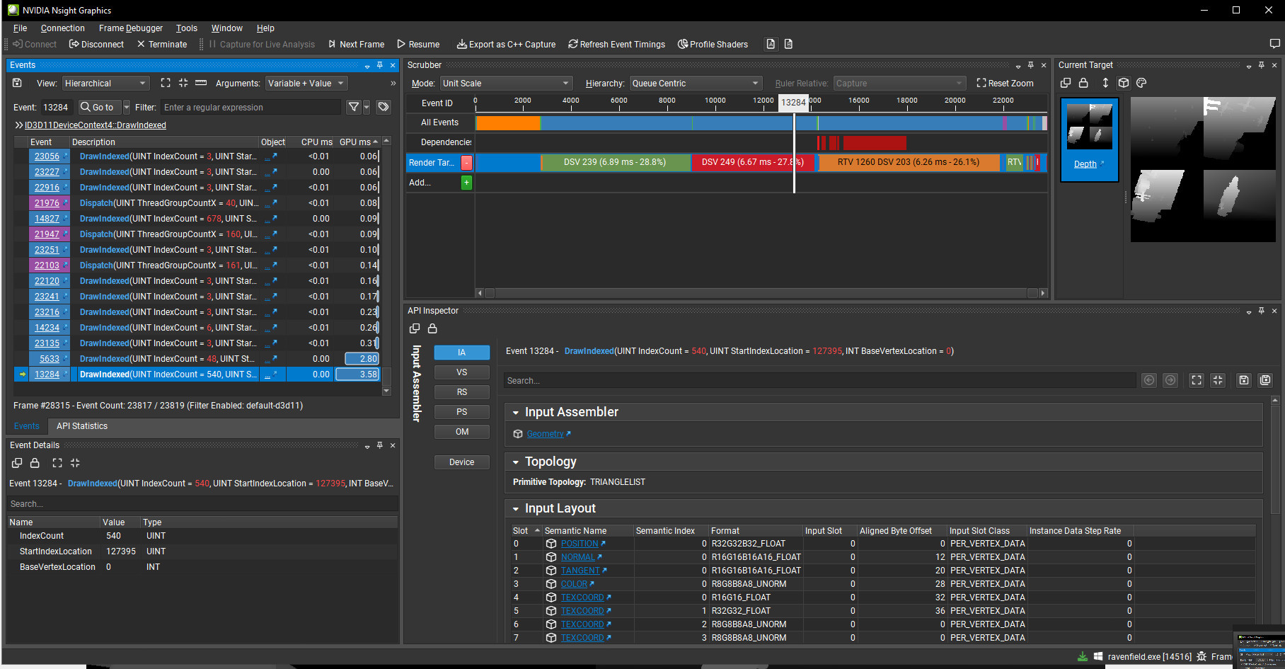Click the save icon in API Inspector search row

pyautogui.click(x=1244, y=380)
